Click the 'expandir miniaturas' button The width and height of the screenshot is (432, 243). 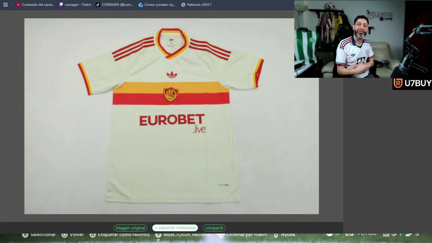(x=175, y=228)
